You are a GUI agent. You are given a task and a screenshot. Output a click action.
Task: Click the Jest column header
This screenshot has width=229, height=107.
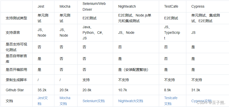click(x=41, y=6)
